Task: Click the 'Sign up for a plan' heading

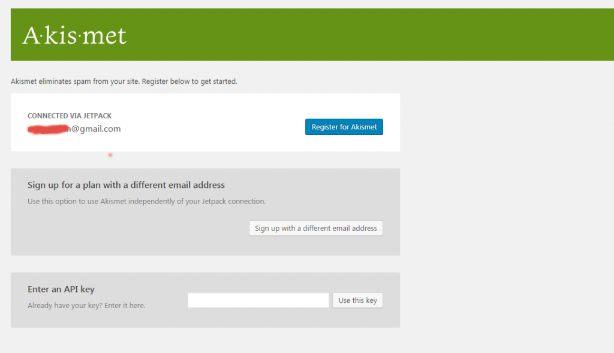Action: [126, 185]
